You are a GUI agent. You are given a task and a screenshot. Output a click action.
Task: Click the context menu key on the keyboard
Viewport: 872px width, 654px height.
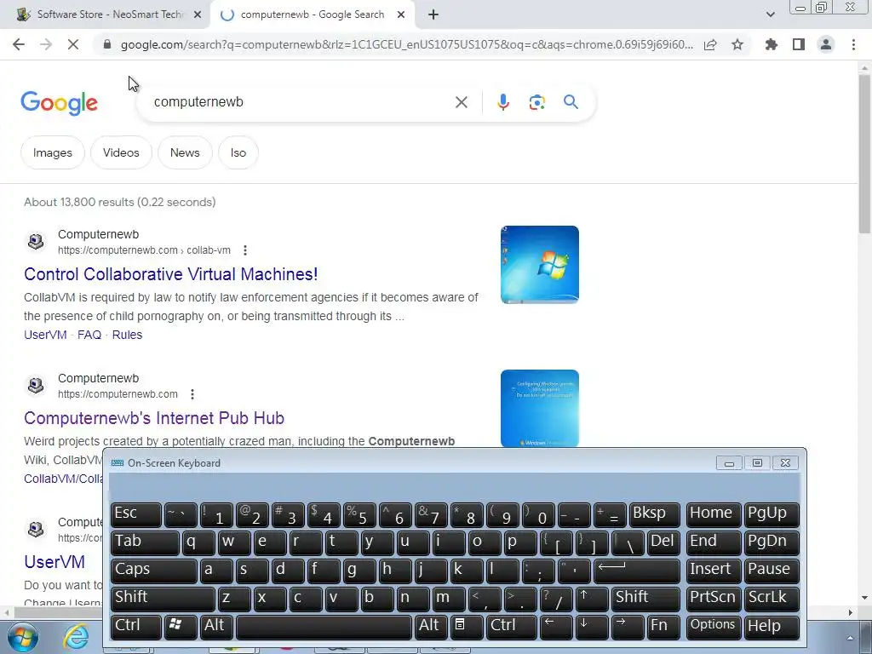[466, 626]
